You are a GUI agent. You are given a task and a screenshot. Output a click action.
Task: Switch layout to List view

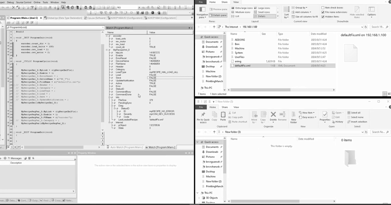[x=235, y=16]
